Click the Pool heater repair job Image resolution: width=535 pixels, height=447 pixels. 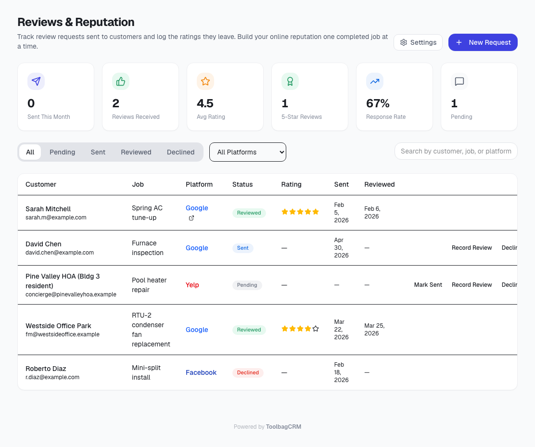[149, 285]
